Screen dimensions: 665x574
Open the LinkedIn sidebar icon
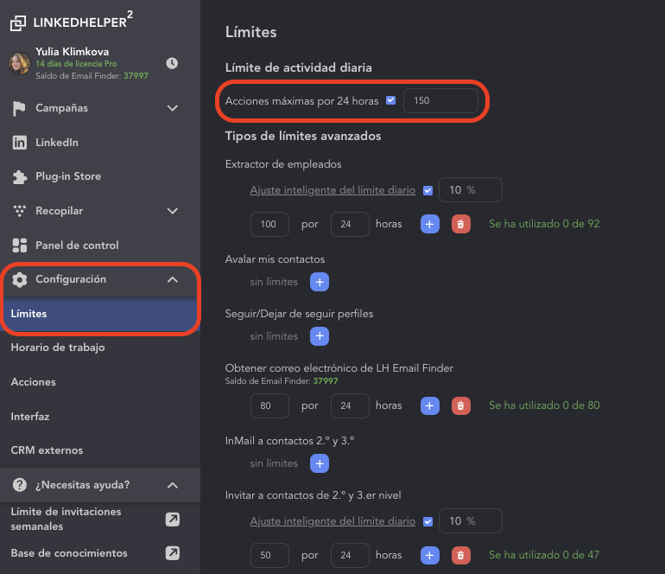tap(19, 143)
